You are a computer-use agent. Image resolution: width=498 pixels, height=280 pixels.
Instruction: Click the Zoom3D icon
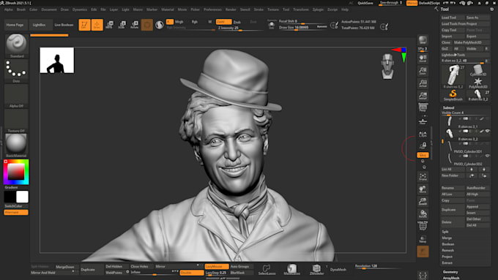423,202
